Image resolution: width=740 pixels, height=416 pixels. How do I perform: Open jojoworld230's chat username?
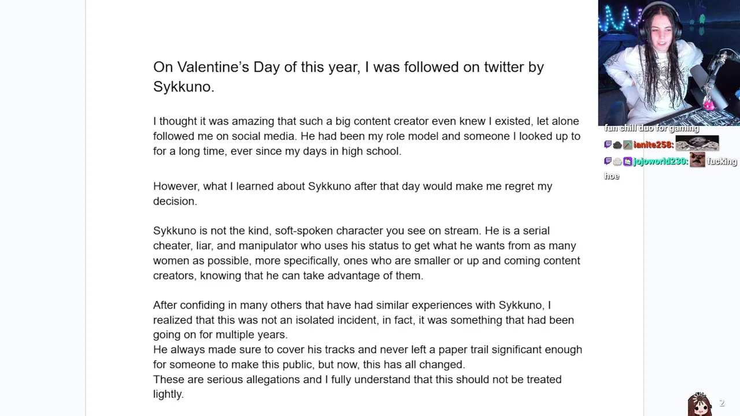pyautogui.click(x=661, y=162)
